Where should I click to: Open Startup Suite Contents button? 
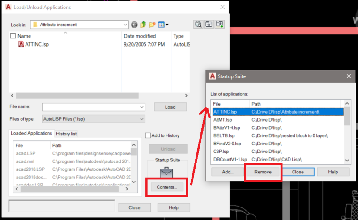[167, 187]
